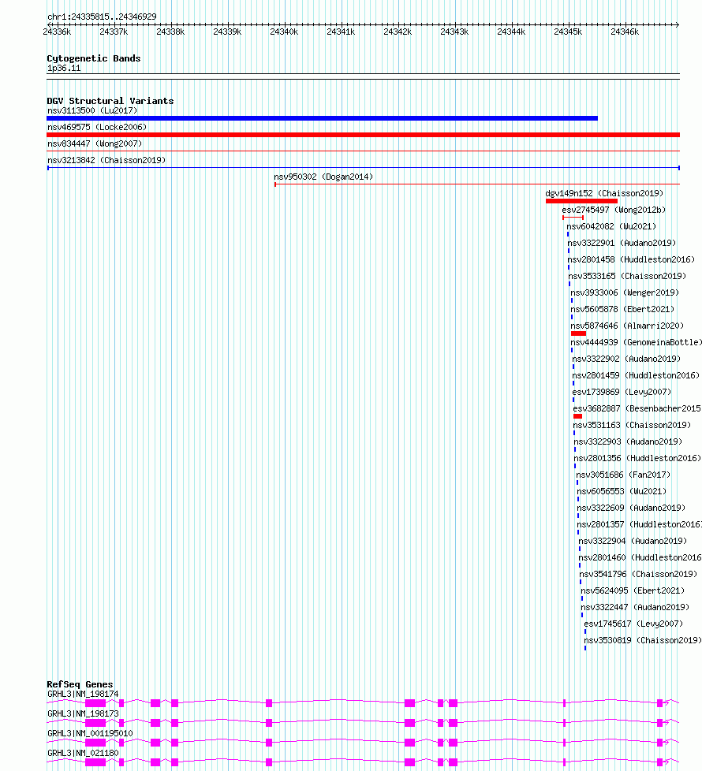
Task: Open nsv3541796 (Chaisson2019) label
Action: click(638, 575)
